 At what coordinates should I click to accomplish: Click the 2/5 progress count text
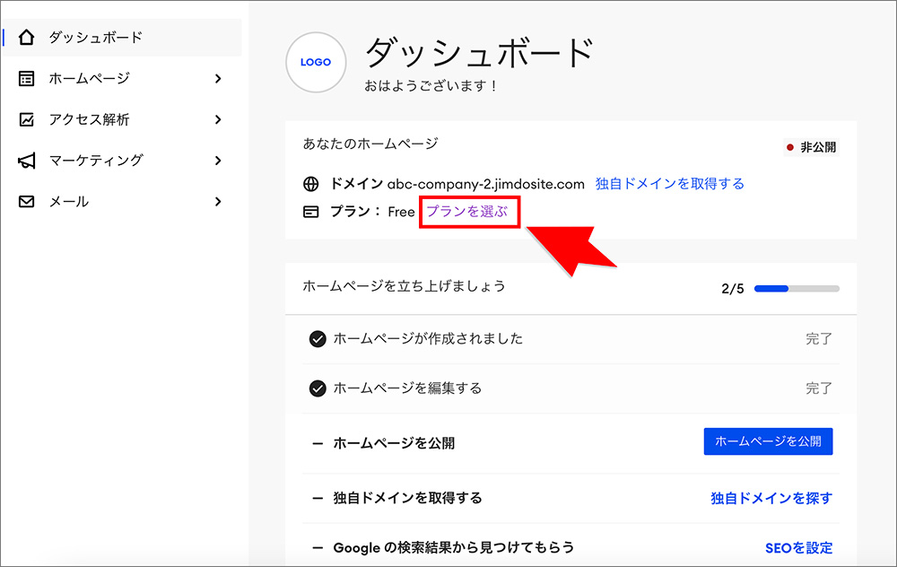point(733,289)
